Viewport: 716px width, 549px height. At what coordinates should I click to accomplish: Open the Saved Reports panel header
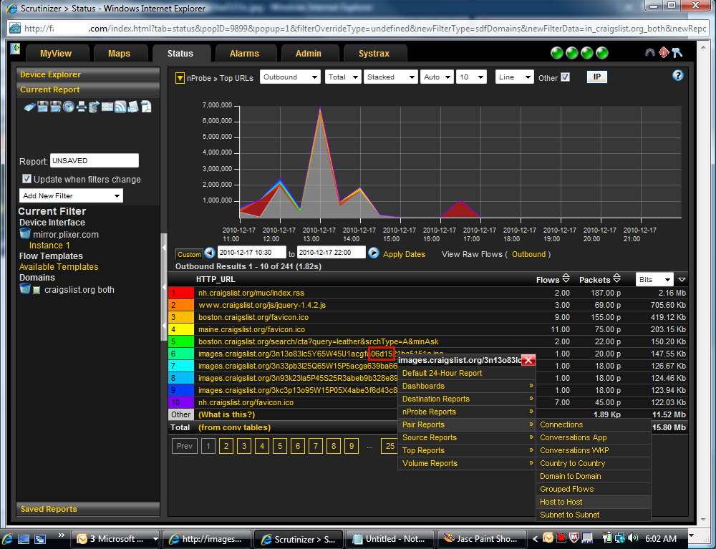[88, 509]
